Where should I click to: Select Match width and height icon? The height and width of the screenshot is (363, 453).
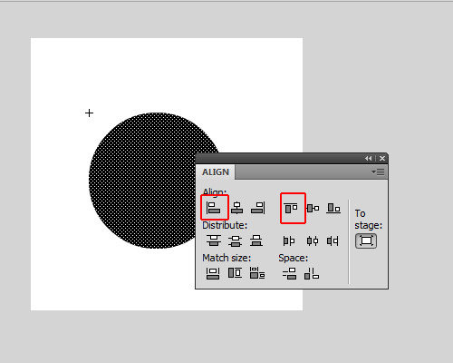257,273
